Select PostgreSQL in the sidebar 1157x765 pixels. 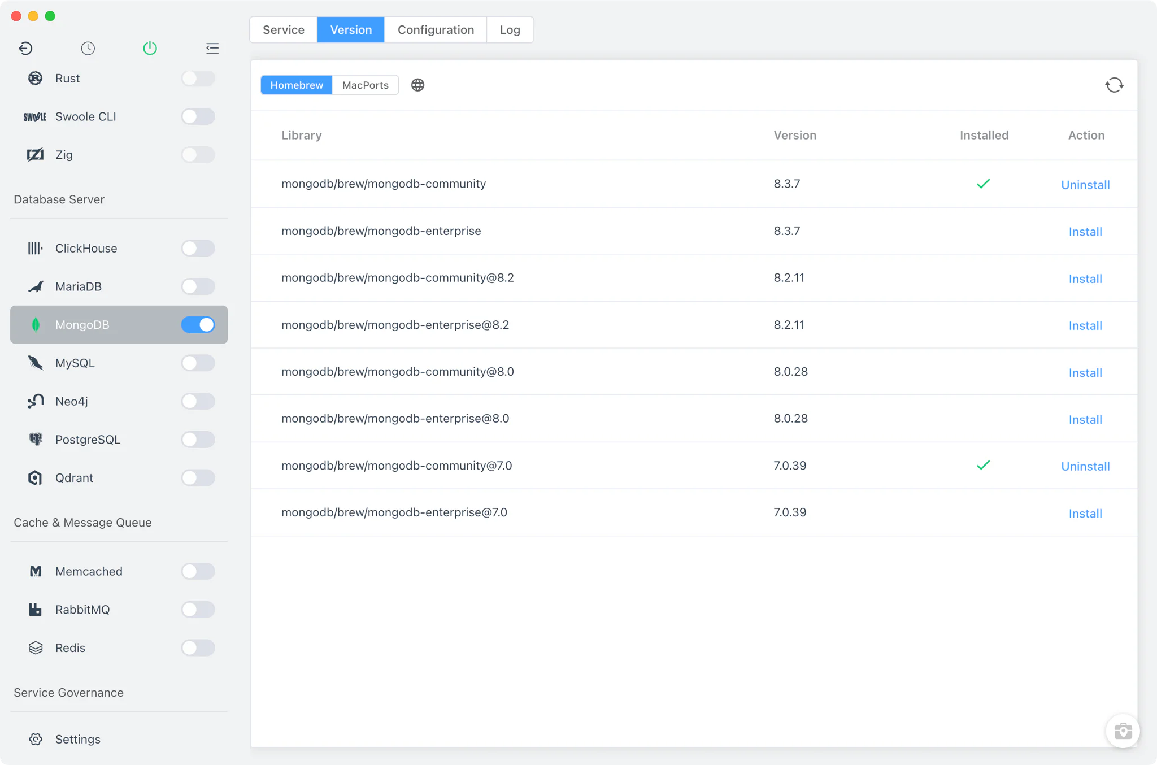pos(119,439)
